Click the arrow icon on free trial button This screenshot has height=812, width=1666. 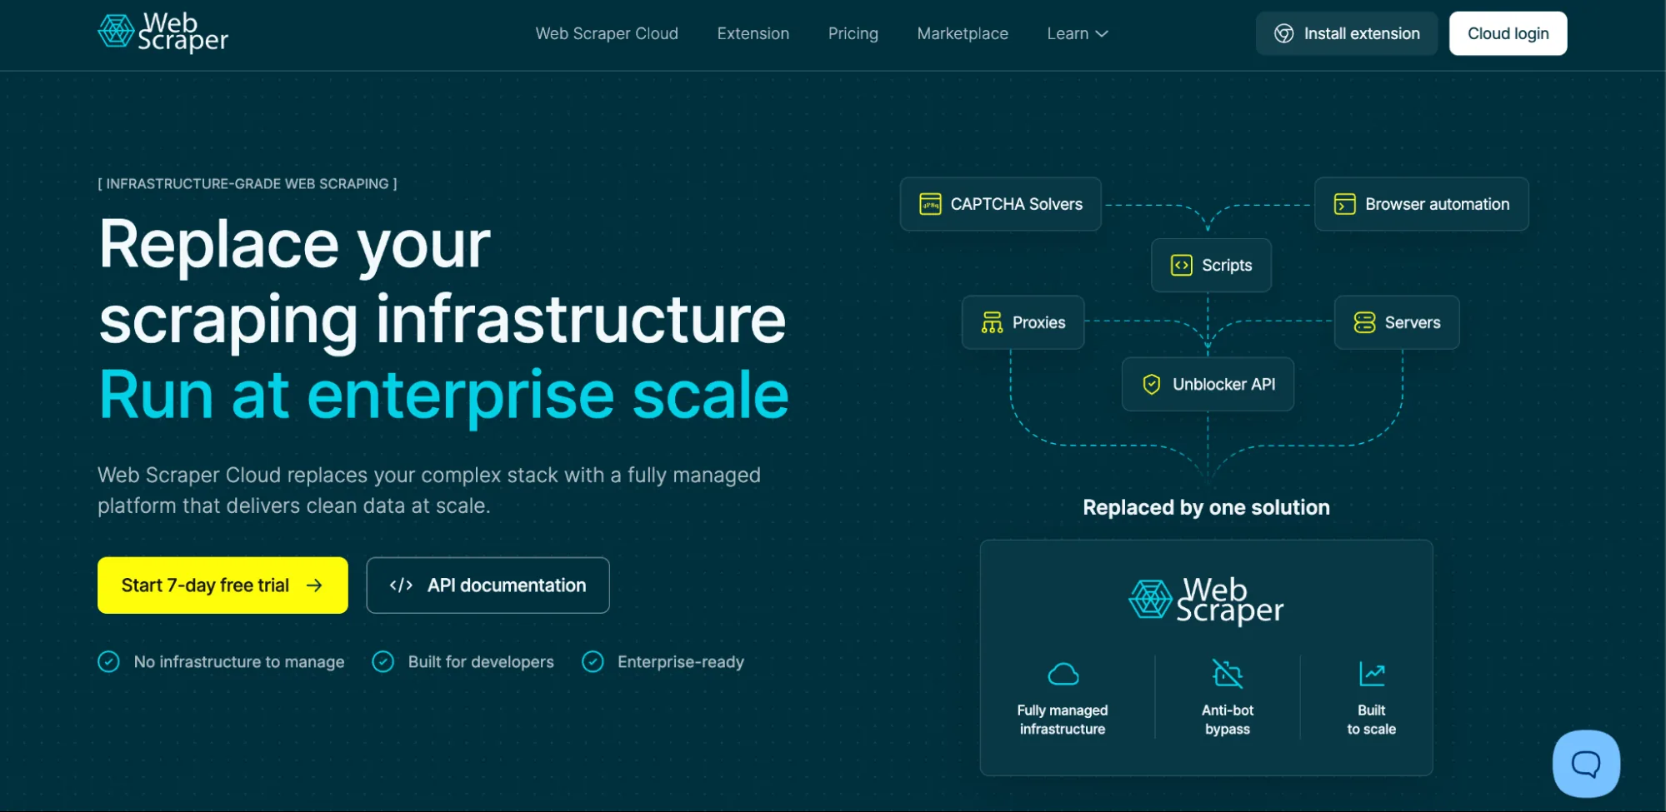314,585
